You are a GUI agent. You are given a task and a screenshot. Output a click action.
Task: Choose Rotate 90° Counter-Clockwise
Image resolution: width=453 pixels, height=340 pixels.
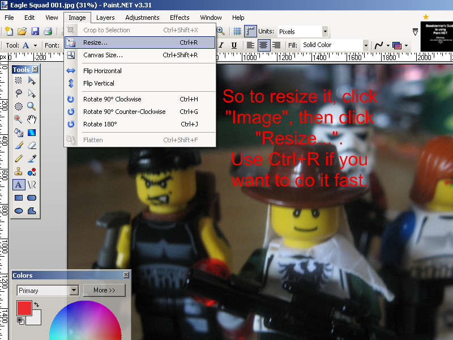[140, 112]
